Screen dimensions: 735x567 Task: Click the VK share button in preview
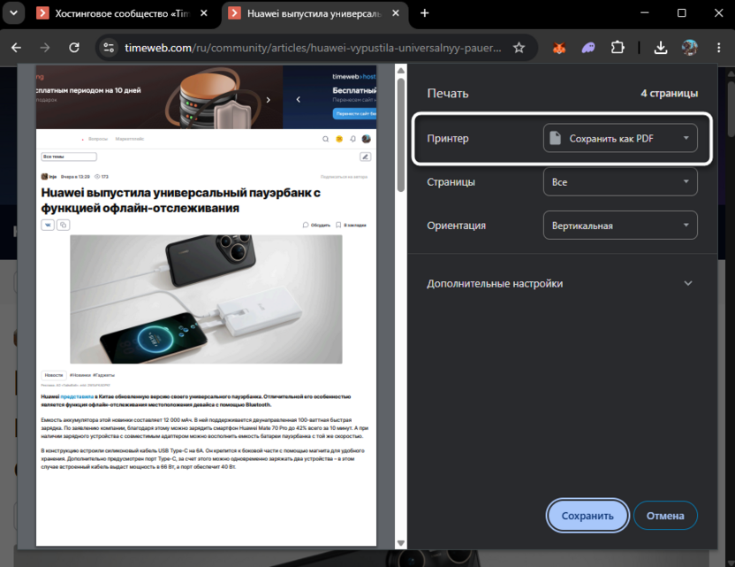click(48, 226)
